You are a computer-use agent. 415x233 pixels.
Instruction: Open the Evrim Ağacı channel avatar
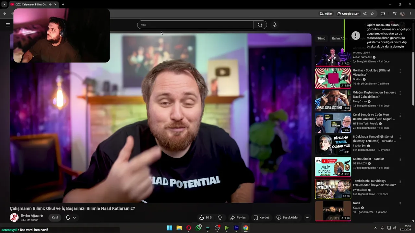tap(14, 217)
